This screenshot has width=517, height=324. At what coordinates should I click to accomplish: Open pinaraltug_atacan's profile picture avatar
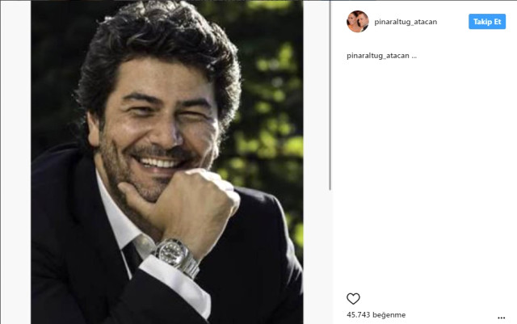pos(357,22)
